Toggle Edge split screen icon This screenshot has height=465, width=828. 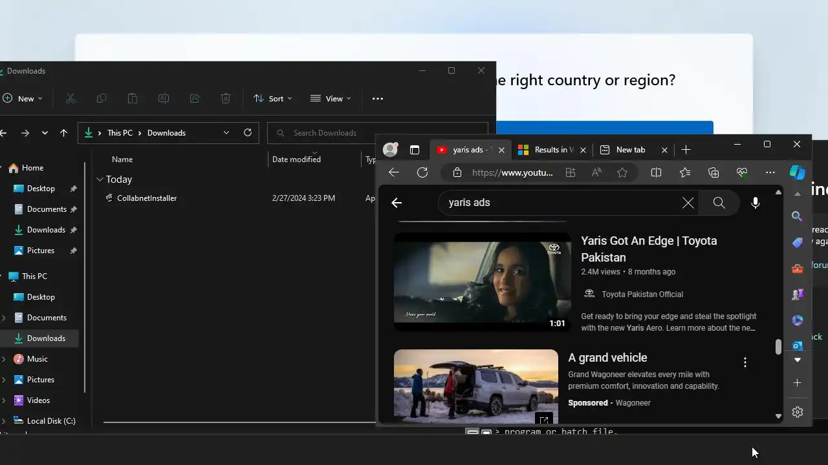(x=656, y=172)
